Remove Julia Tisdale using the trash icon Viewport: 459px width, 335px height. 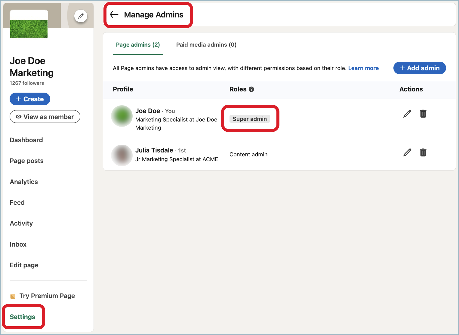point(423,152)
